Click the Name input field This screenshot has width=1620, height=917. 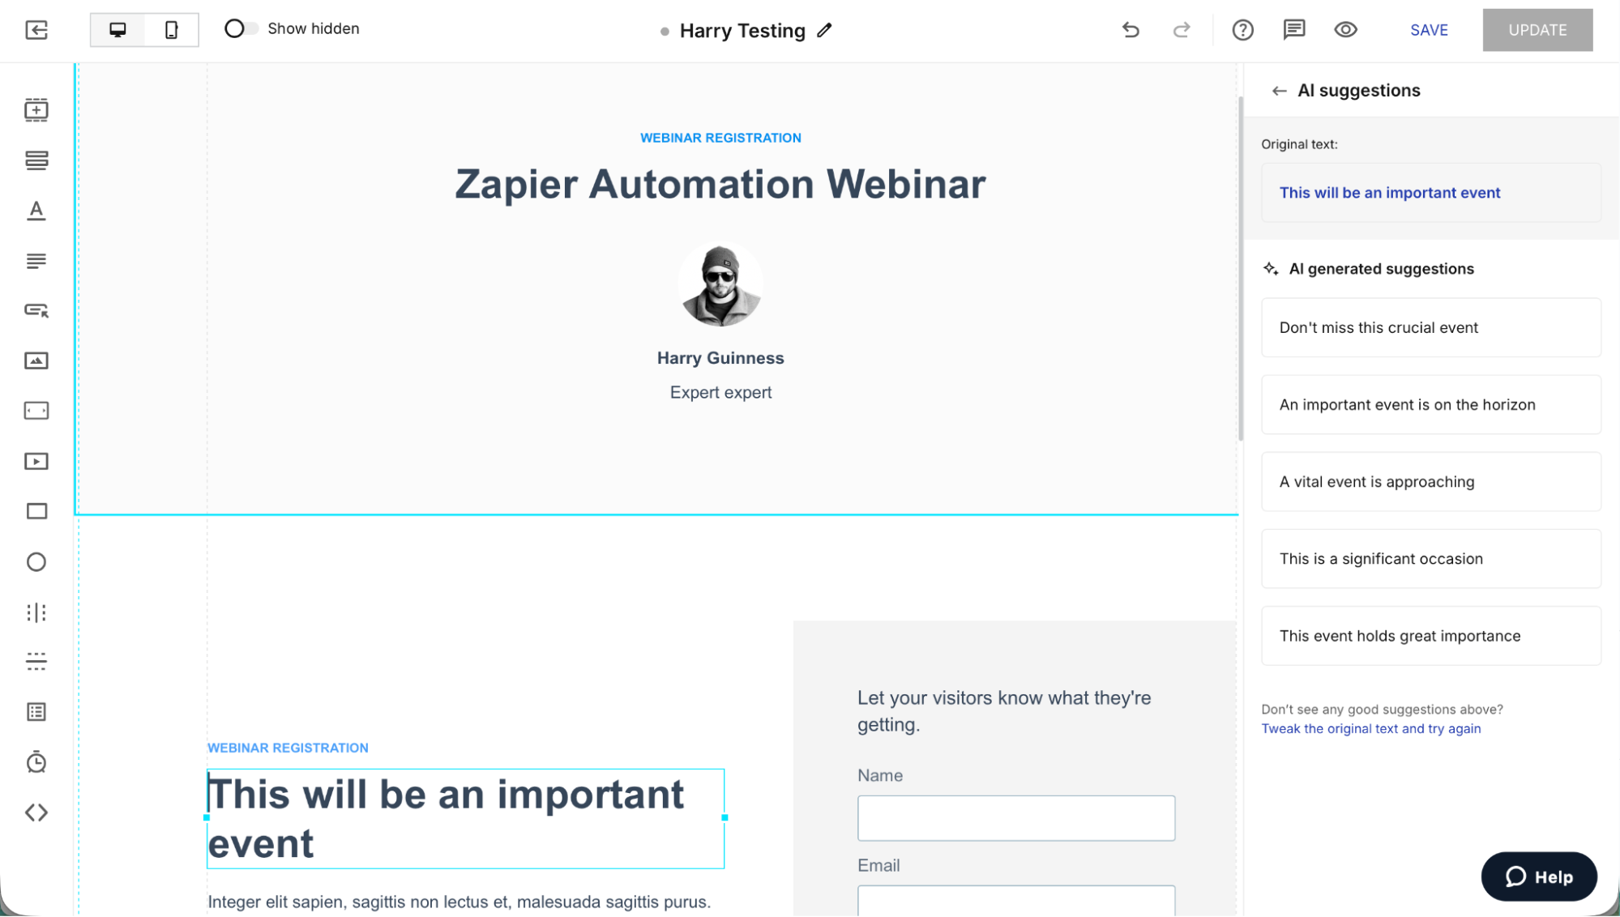1015,817
